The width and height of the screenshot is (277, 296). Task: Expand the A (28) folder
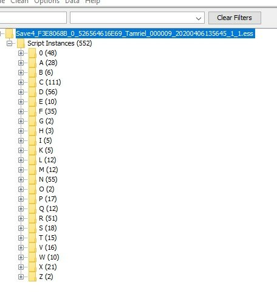(x=21, y=63)
